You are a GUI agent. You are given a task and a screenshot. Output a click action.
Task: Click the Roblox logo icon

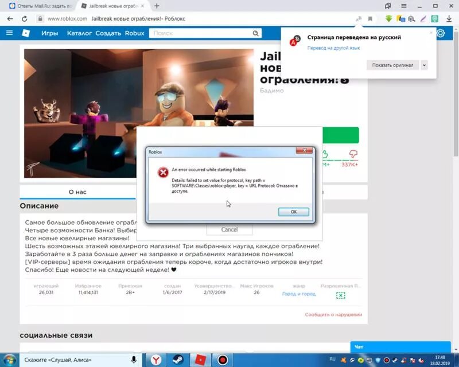(x=26, y=33)
